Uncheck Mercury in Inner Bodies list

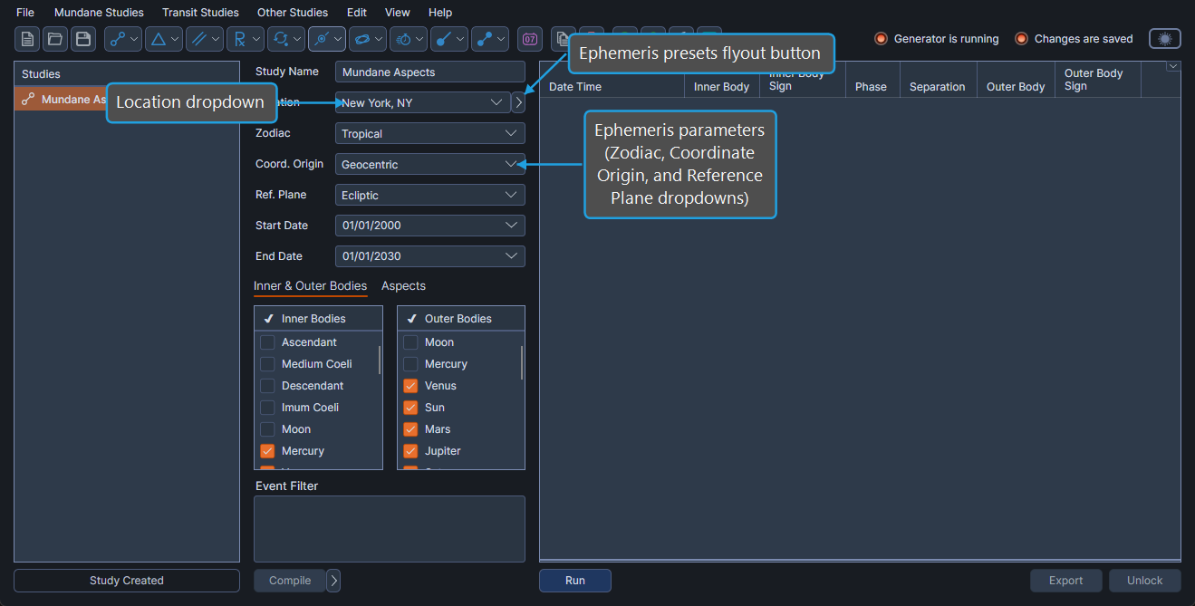[267, 451]
